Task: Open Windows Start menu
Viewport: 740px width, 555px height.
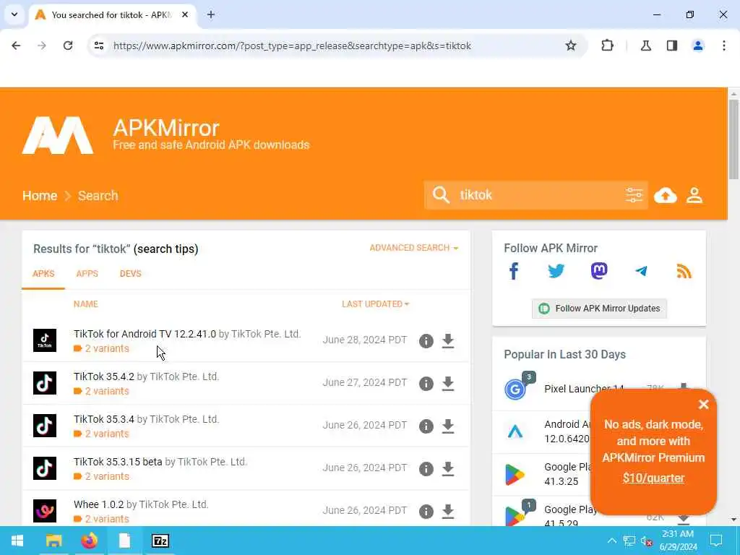Action: (17, 541)
